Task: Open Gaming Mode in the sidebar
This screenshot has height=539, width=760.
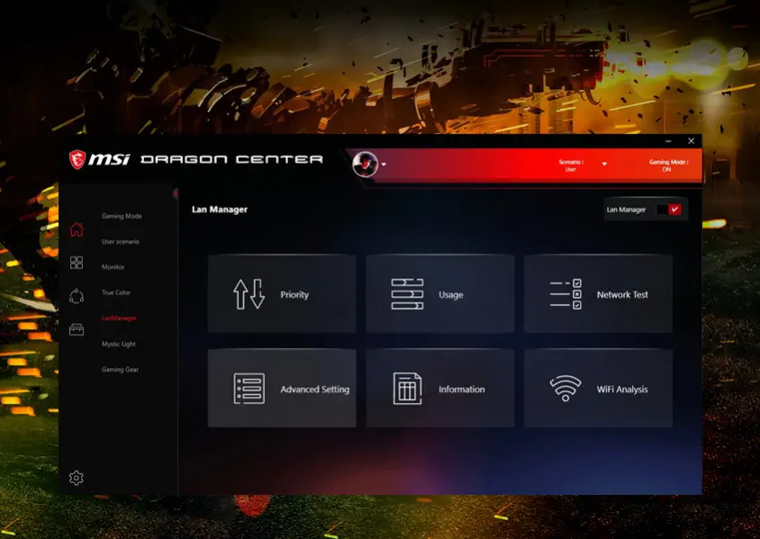Action: (122, 216)
